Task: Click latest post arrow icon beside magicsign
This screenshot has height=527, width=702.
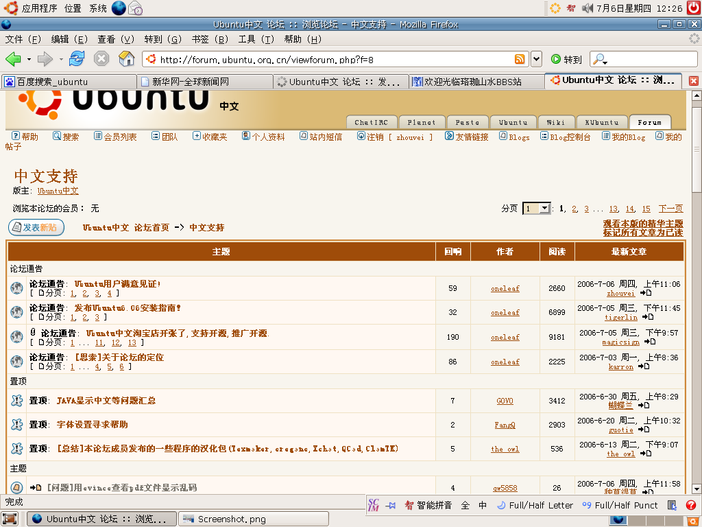Action: pyautogui.click(x=650, y=342)
